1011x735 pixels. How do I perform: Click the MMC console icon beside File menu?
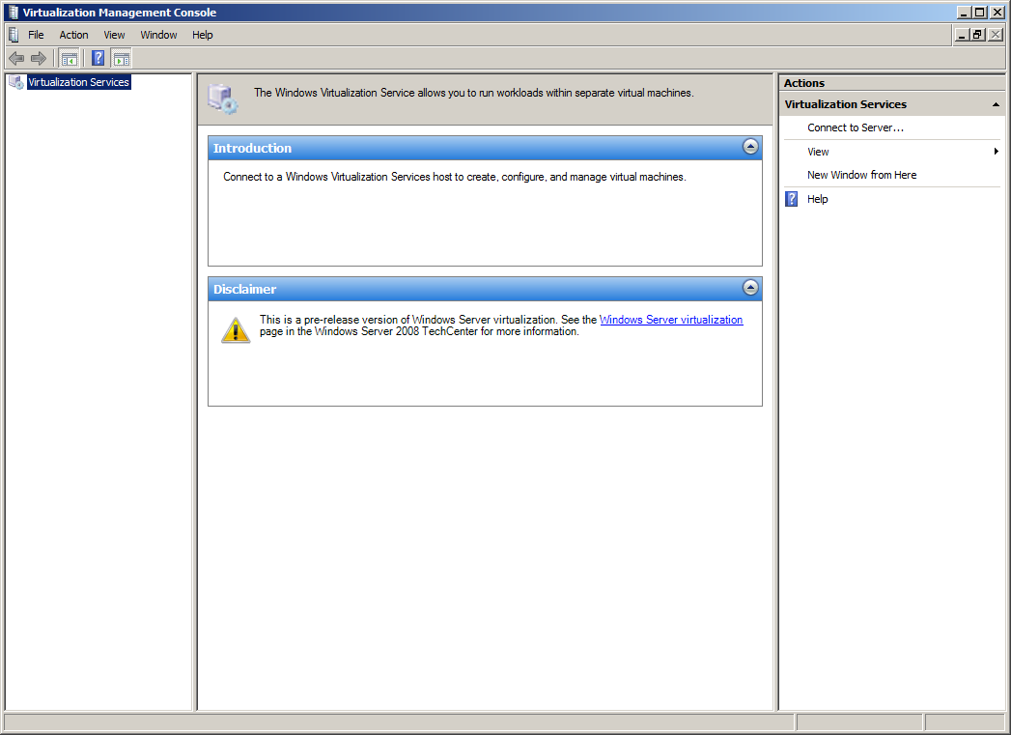(14, 35)
